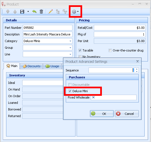
Task: Click the up arrow navigation icon
Action: point(15,12)
